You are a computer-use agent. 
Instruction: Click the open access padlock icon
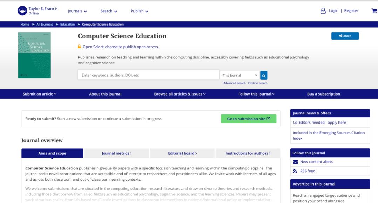[79, 47]
